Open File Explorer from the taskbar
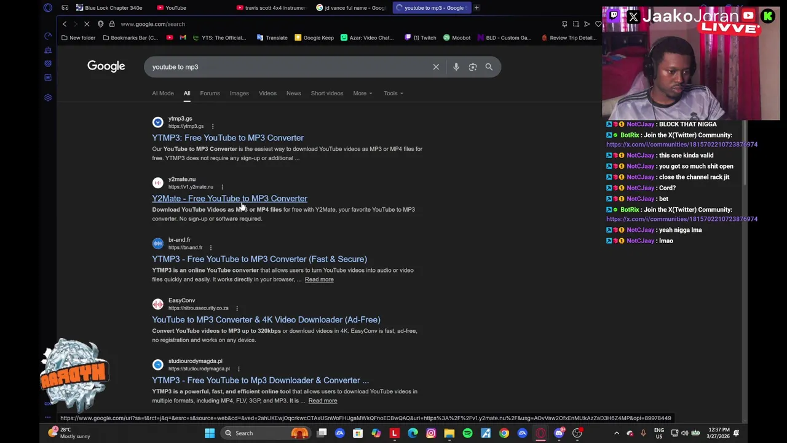The image size is (787, 443). pyautogui.click(x=449, y=433)
